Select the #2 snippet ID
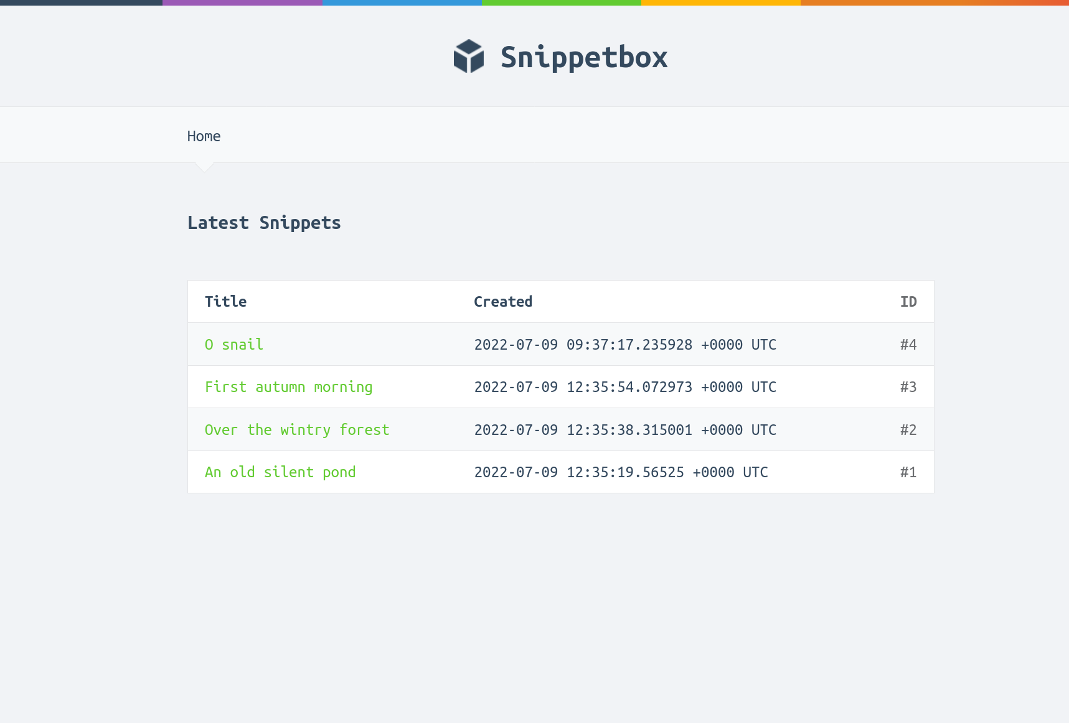Viewport: 1069px width, 723px height. 908,429
